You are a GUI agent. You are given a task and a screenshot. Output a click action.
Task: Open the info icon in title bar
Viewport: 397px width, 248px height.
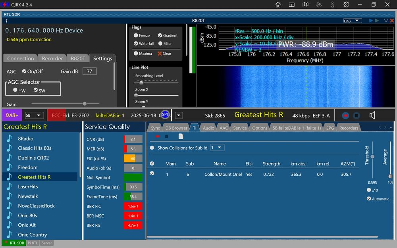(x=333, y=4)
